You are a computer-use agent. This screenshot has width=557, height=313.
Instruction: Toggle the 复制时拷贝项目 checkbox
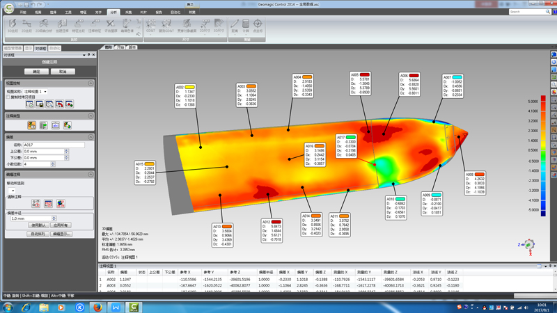click(x=8, y=97)
